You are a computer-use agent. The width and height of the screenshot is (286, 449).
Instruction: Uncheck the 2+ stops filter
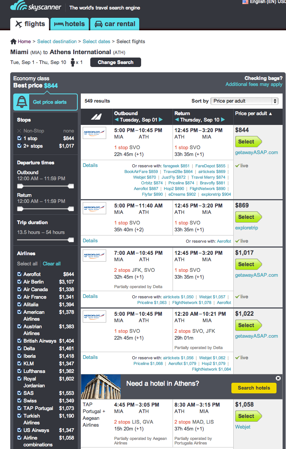pyautogui.click(x=19, y=146)
